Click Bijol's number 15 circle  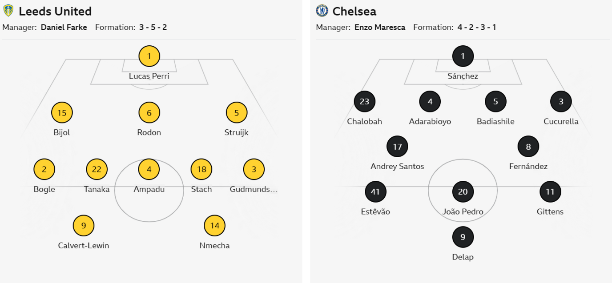pos(62,113)
